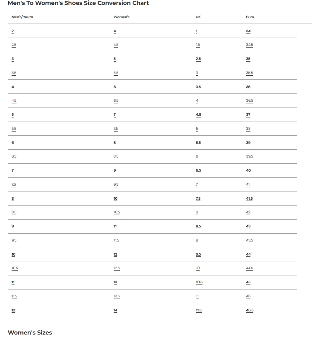Select Women's size 14 link
Screen dimensions: 312x342
[115, 310]
